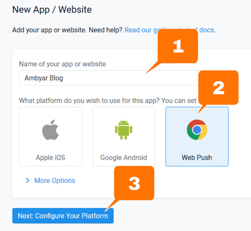This screenshot has width=251, height=231.
Task: Open the getting started docs link
Action: click(x=170, y=30)
